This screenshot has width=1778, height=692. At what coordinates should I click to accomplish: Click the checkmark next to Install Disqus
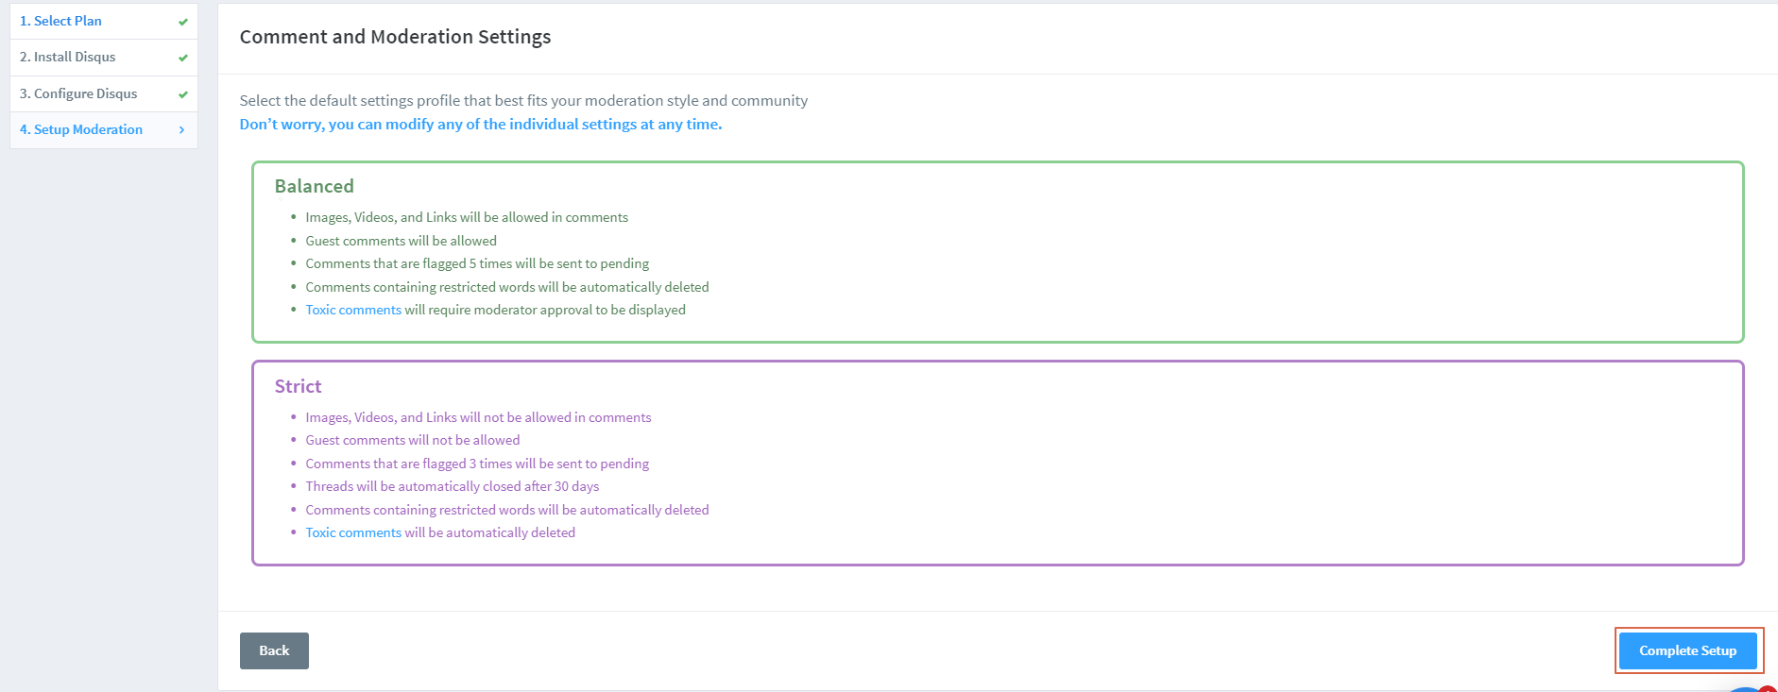(183, 57)
